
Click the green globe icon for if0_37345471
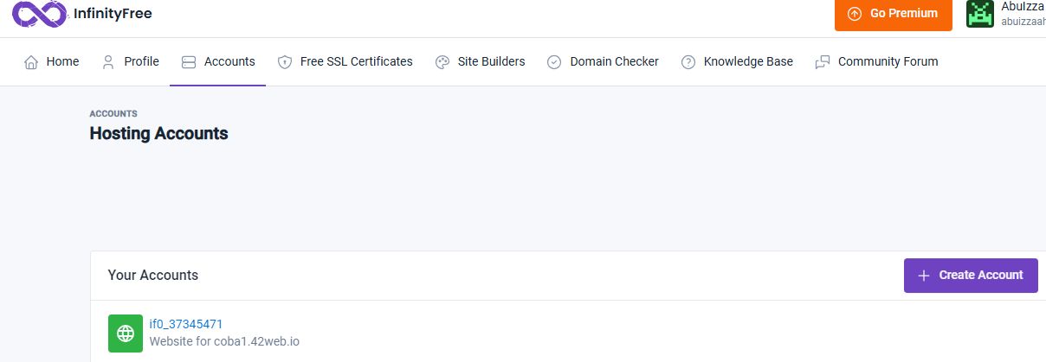click(x=126, y=333)
